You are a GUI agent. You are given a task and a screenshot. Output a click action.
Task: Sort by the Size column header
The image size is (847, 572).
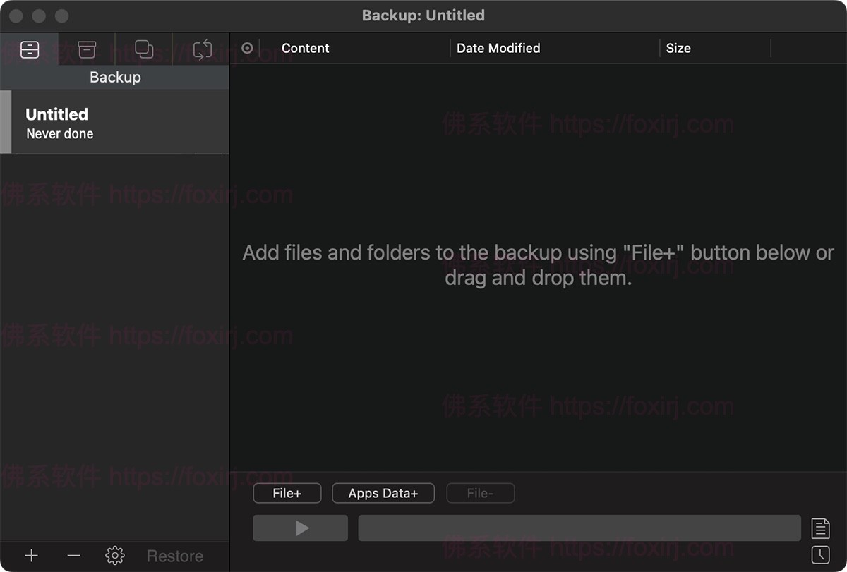point(678,49)
